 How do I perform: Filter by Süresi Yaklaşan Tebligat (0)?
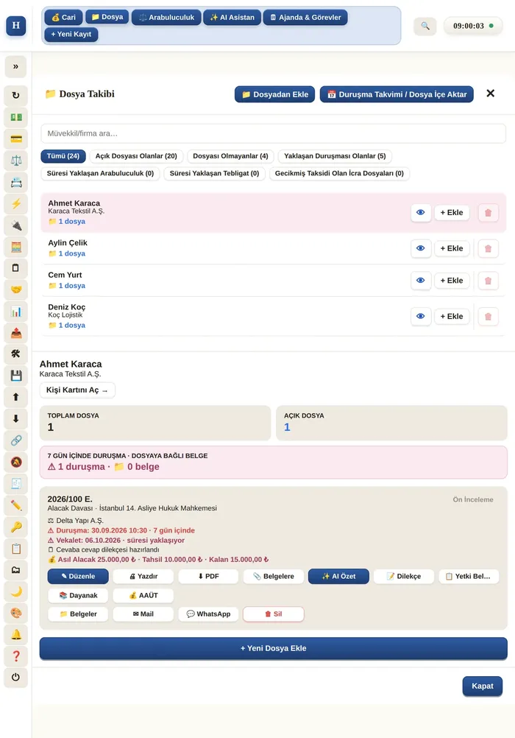point(215,174)
